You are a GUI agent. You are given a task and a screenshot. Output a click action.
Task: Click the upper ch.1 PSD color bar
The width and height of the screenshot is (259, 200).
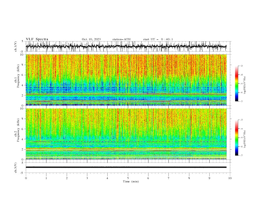click(x=236, y=84)
